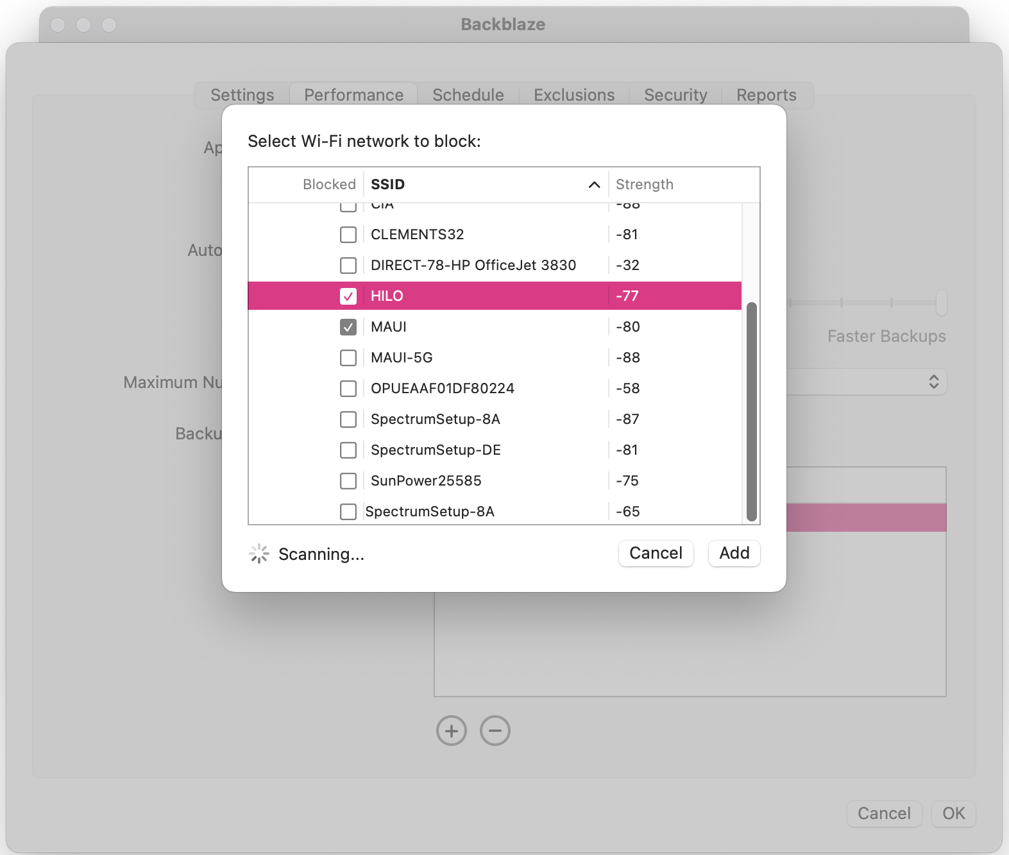Image resolution: width=1009 pixels, height=855 pixels.
Task: Check SpectrumSetup-8A with strength -65
Action: [348, 512]
